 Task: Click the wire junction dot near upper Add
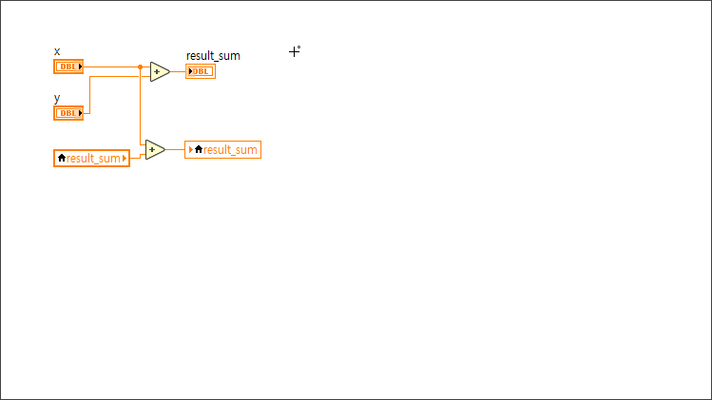pos(141,67)
